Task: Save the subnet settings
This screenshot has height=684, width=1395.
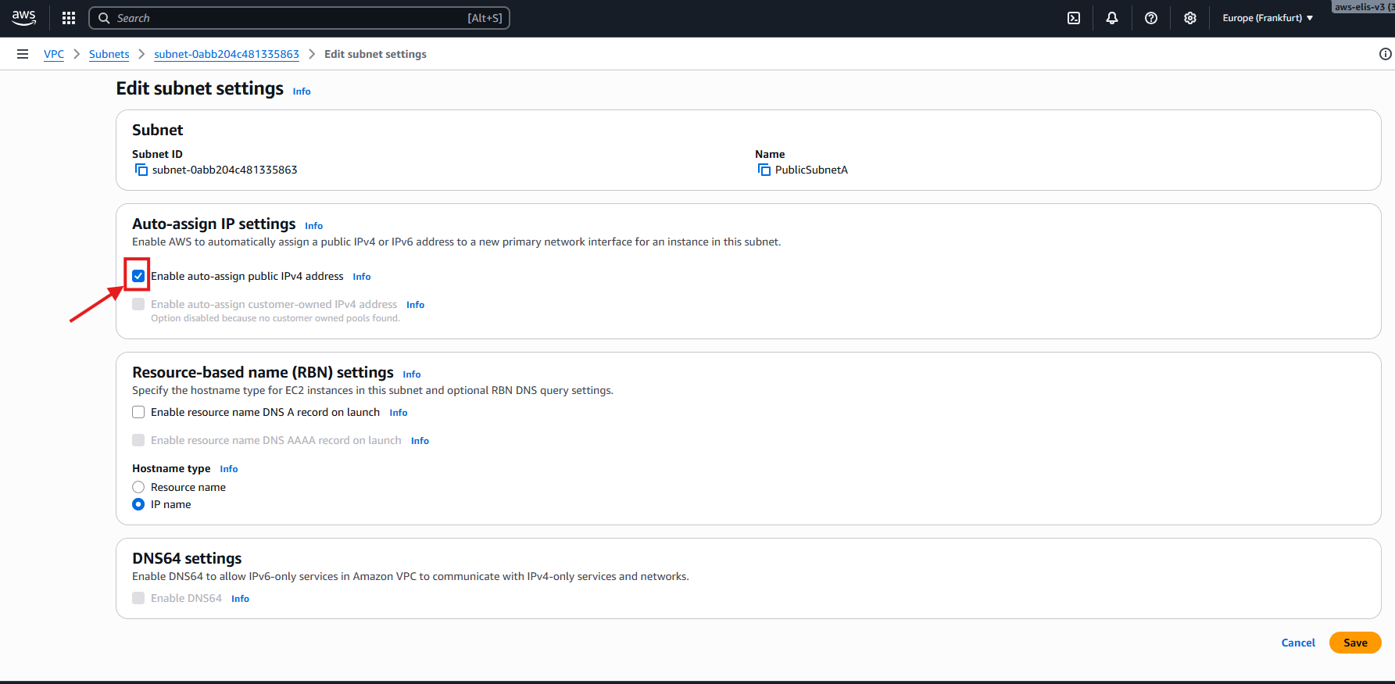Action: pos(1354,643)
